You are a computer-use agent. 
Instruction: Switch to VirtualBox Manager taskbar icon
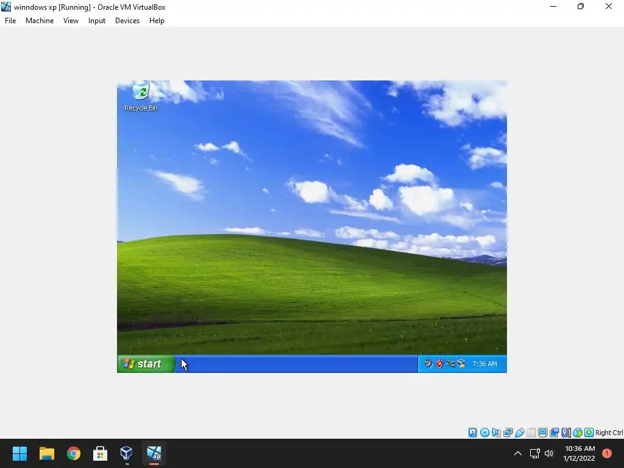tap(127, 453)
